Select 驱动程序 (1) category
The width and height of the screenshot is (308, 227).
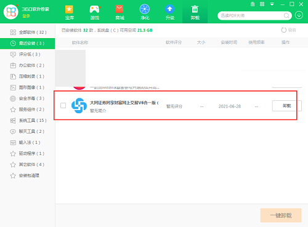(28, 154)
